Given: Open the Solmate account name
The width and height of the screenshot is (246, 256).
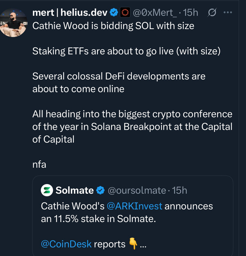Looking at the screenshot, I should 74,190.
